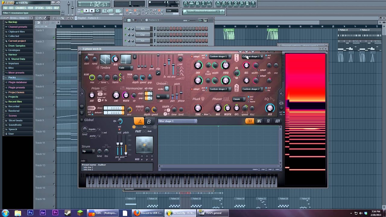
Task: Click the Harmor left-edge M icon
Action: (x=82, y=106)
